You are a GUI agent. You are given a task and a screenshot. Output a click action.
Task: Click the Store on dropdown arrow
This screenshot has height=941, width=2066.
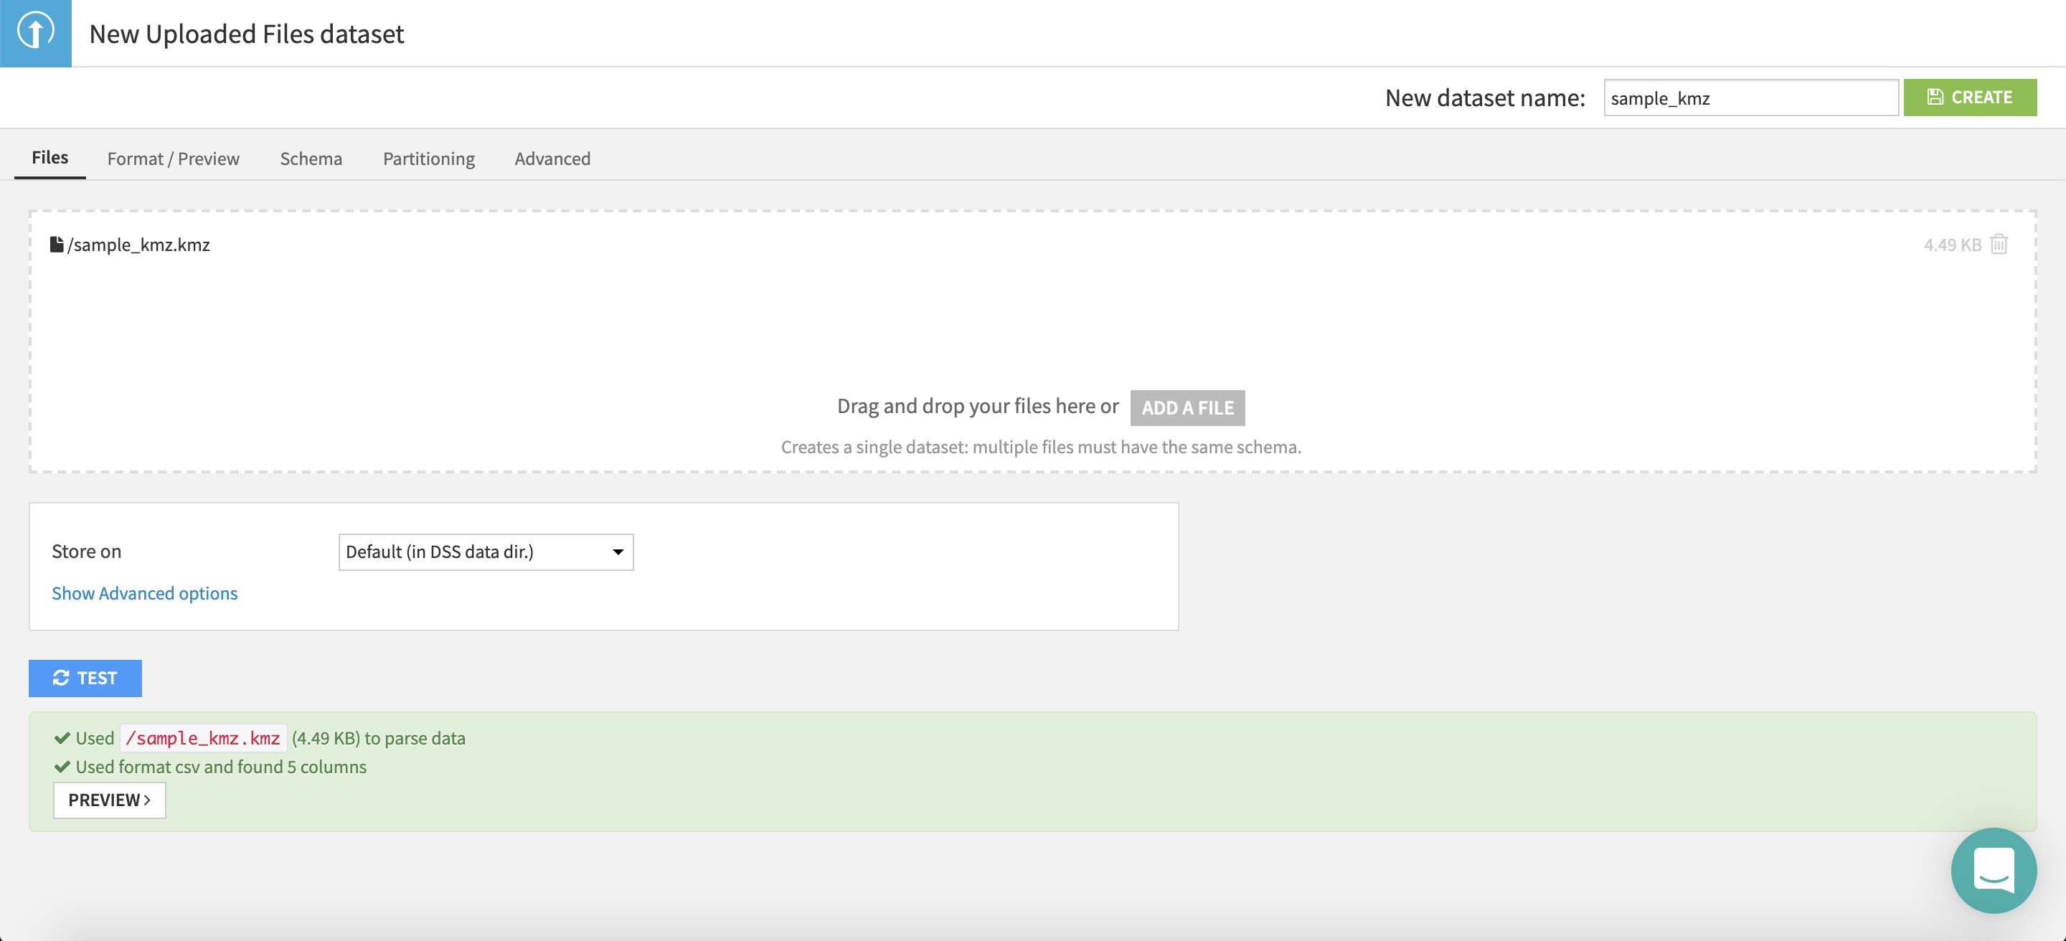pos(618,552)
